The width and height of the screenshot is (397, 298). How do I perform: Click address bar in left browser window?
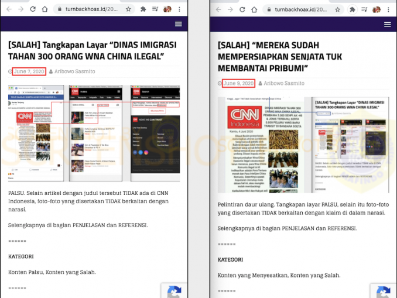coord(94,9)
